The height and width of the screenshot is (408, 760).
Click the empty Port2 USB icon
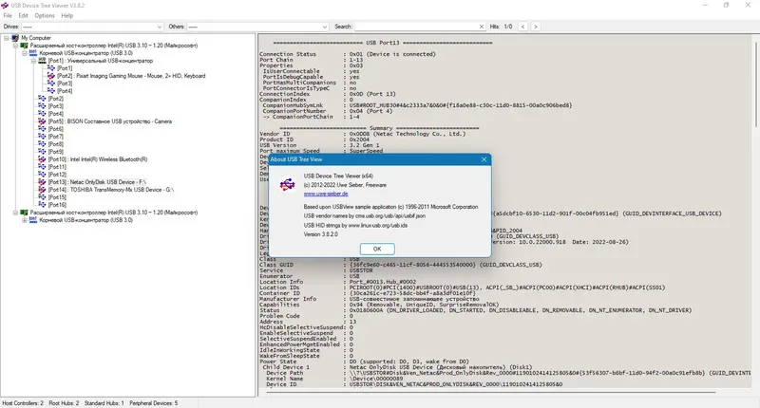[42, 99]
